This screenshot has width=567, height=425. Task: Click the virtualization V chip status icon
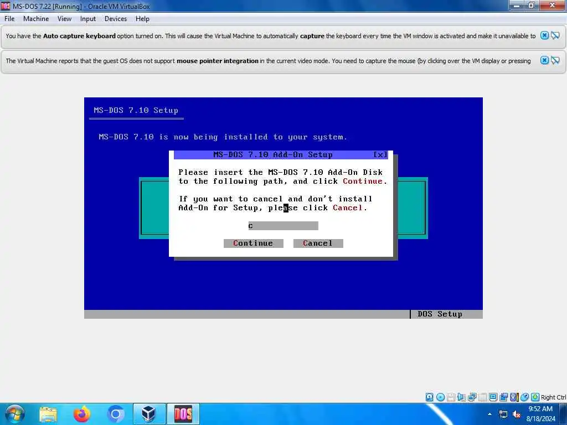[x=514, y=397]
